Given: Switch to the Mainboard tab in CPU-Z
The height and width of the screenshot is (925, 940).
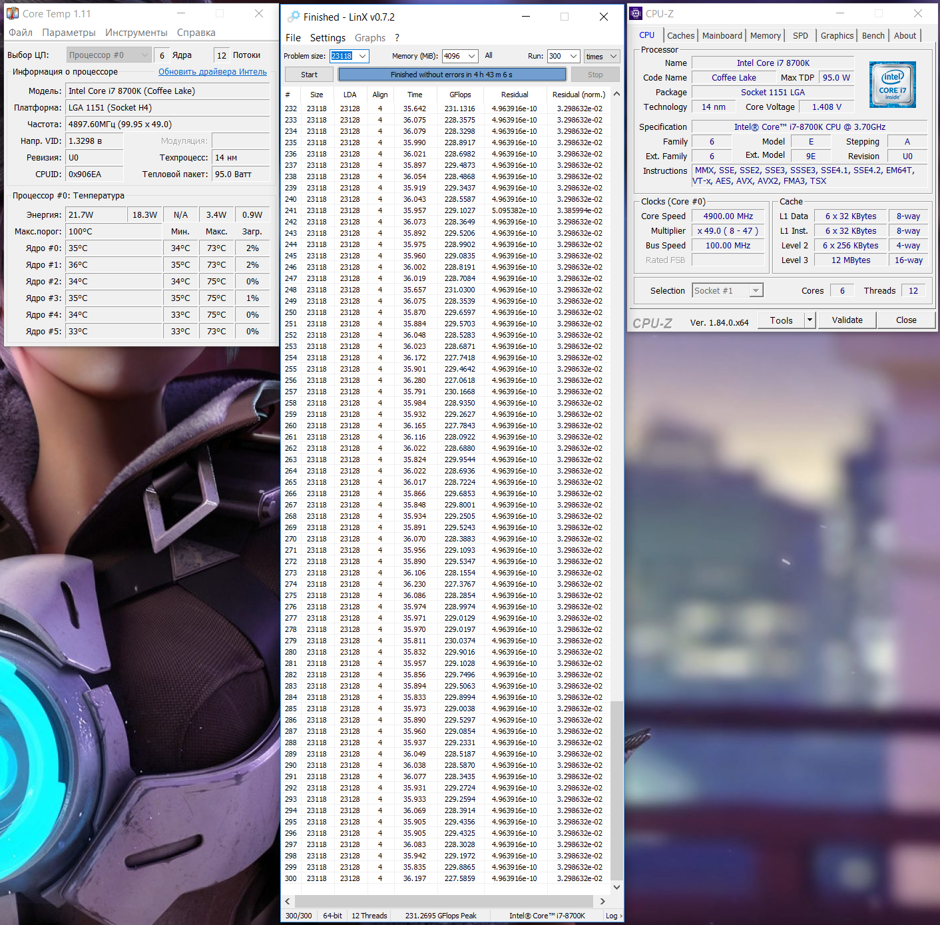Looking at the screenshot, I should 722,36.
